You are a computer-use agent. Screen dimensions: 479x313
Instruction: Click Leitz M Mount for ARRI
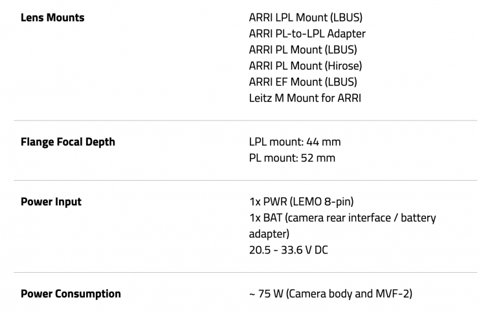(305, 99)
